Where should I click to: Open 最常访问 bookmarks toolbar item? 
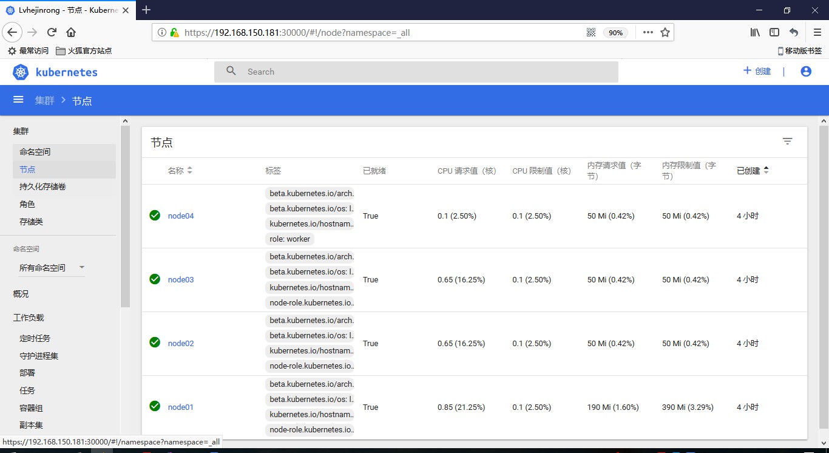28,51
